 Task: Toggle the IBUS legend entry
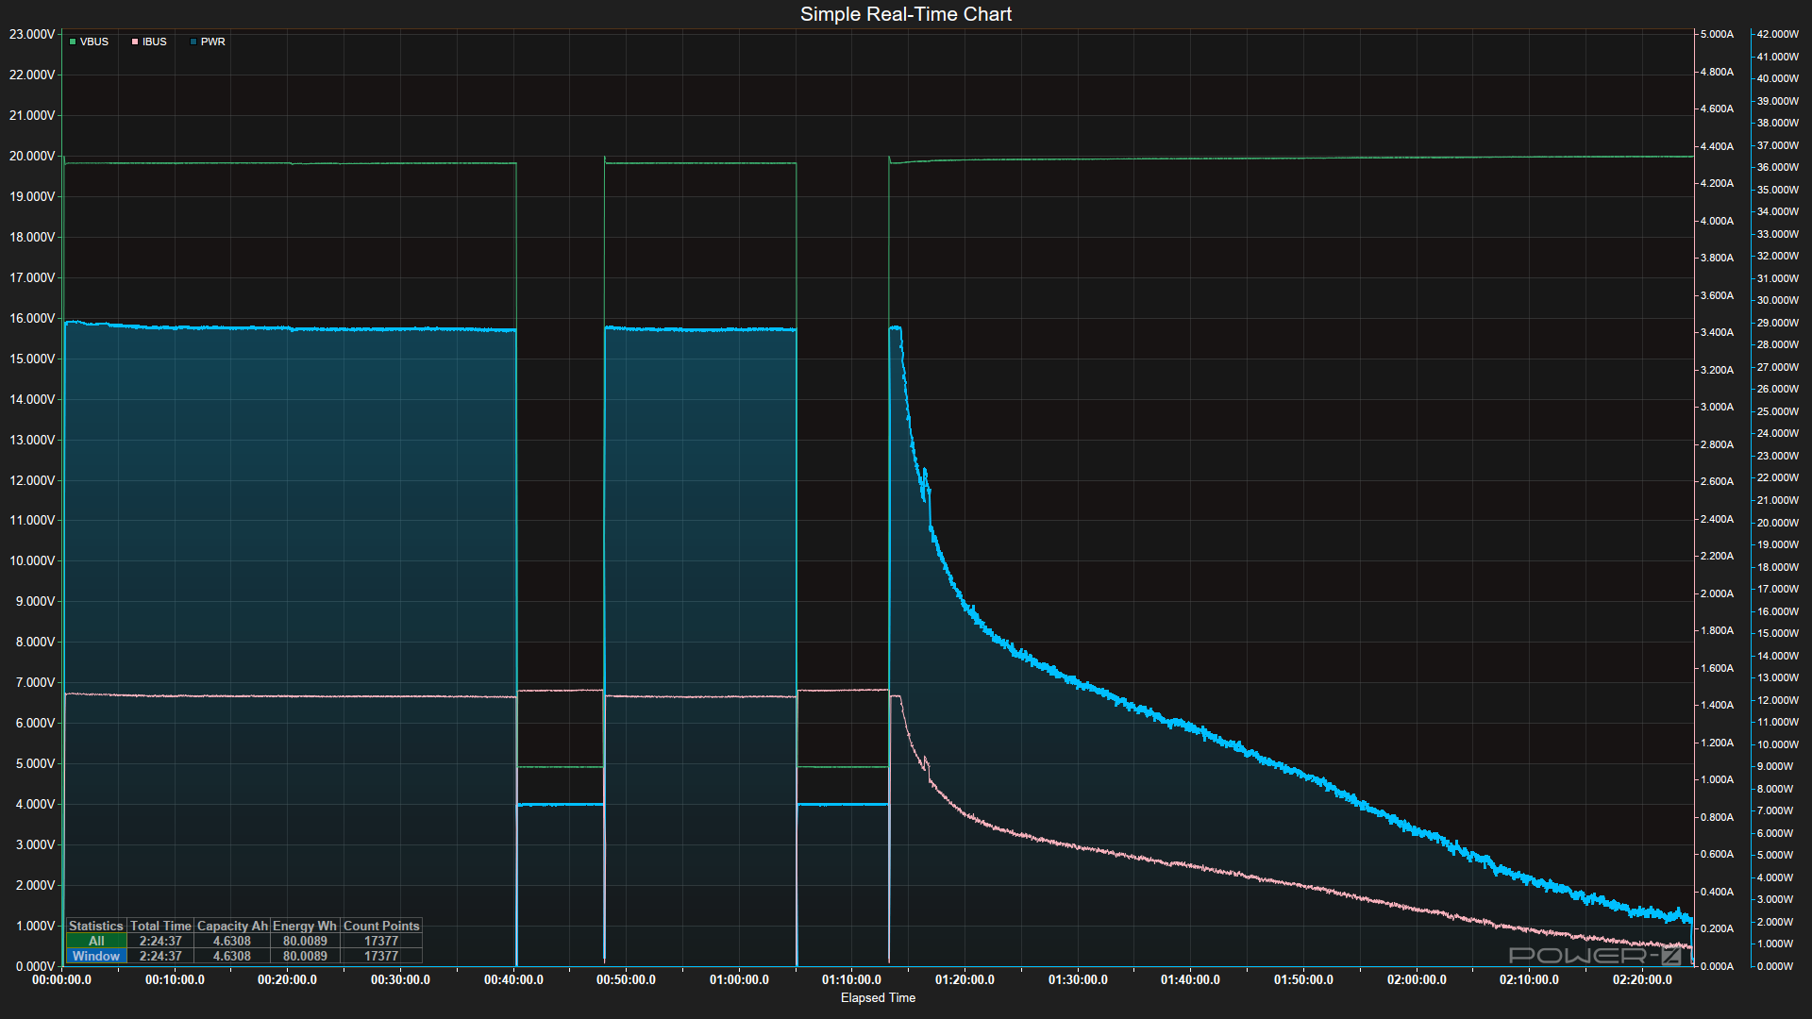(x=149, y=42)
